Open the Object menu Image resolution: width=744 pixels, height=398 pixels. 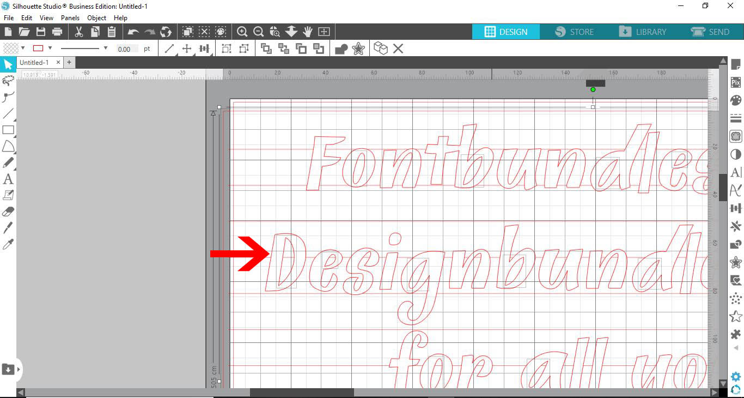point(97,18)
